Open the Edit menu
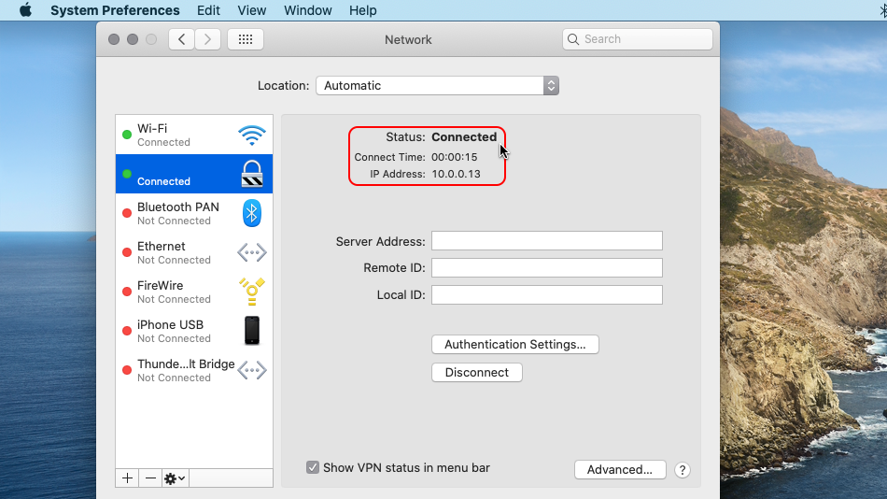 pos(208,10)
